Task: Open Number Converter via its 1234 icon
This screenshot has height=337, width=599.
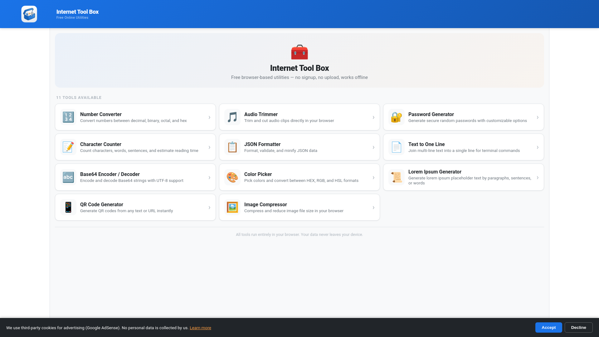Action: pos(68,117)
